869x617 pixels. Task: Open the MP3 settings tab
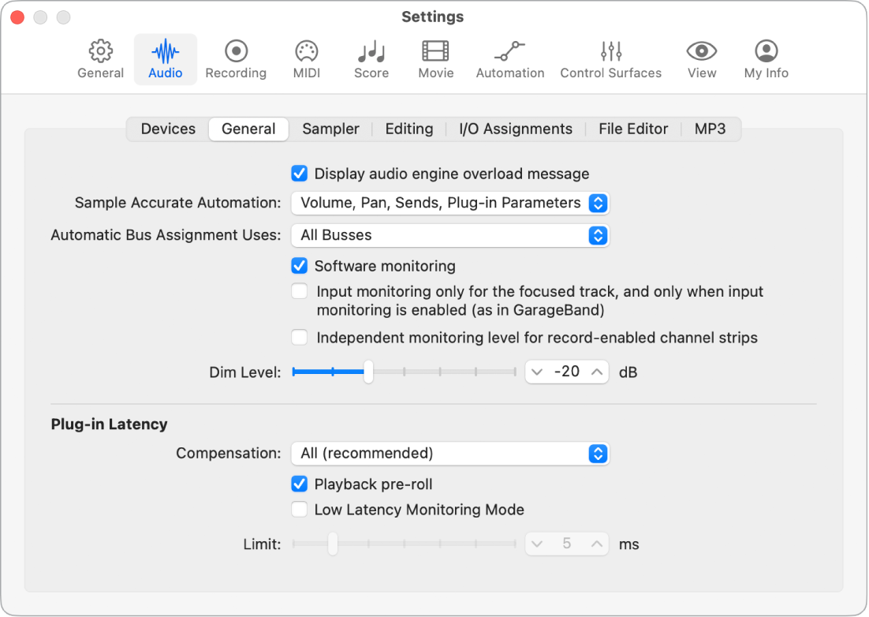(x=710, y=129)
